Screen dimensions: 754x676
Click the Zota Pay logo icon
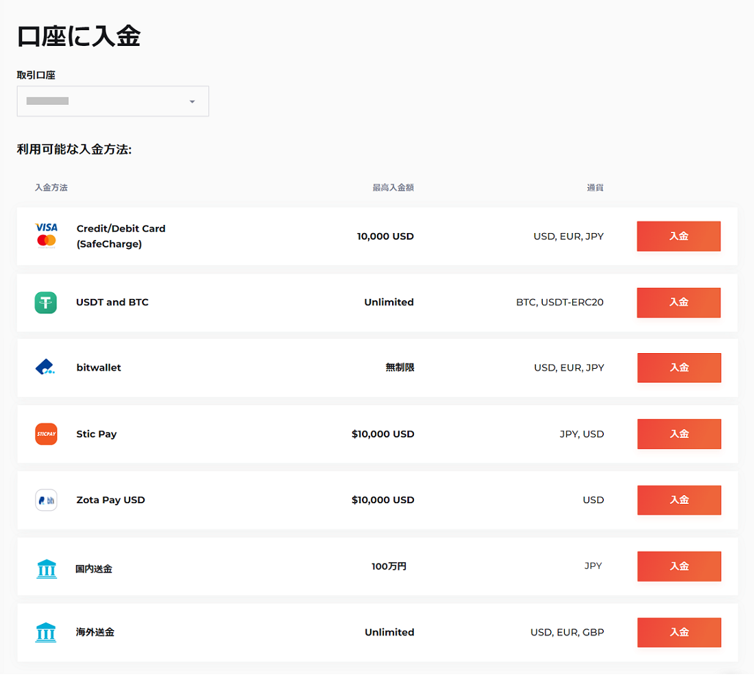[46, 500]
